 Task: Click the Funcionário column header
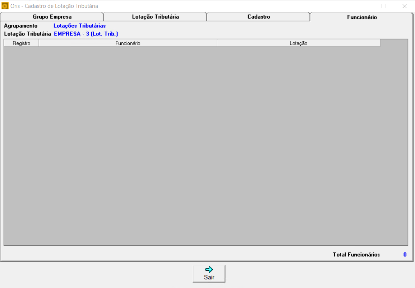(x=128, y=43)
